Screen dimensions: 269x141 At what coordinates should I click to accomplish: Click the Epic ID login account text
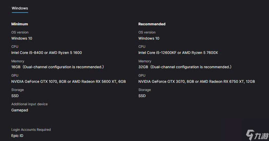click(x=17, y=136)
